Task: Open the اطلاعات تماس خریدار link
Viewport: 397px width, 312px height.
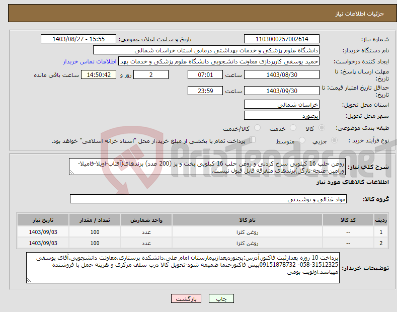Action: point(90,61)
